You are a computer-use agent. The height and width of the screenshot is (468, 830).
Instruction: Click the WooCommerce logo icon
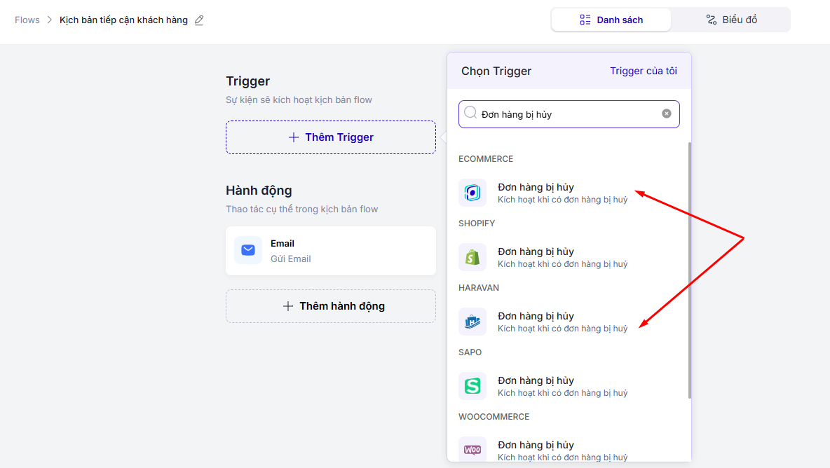tap(472, 450)
